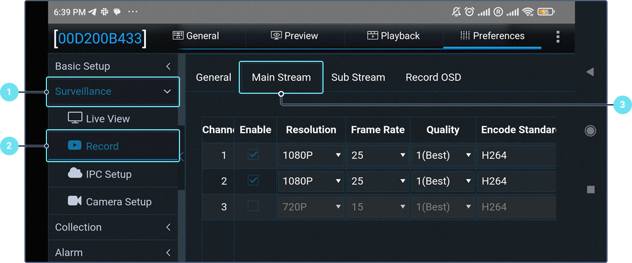Open channel 1 Resolution dropdown

coord(311,155)
